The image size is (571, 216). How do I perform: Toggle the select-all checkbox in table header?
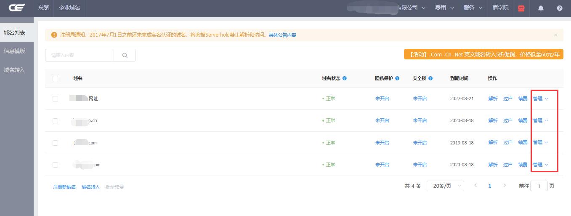coord(55,78)
